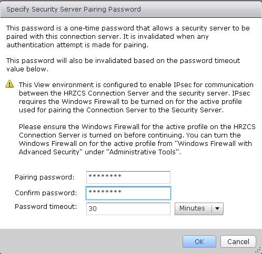The height and width of the screenshot is (254, 262).
Task: Click the IPsec warning message text
Action: 136,97
